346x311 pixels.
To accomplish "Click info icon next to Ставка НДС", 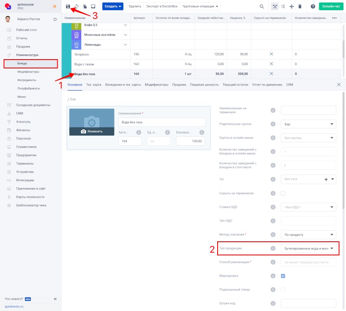I will click(273, 207).
